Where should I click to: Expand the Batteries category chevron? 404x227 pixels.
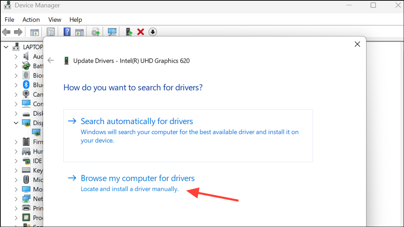click(x=16, y=66)
